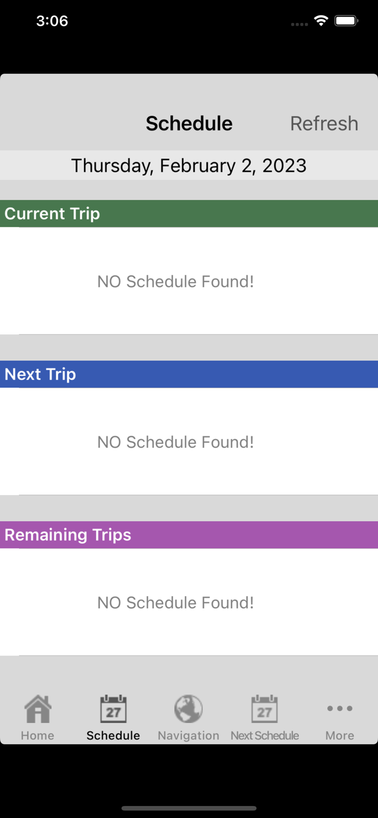Tap the Next Schedule calendar icon
Image resolution: width=378 pixels, height=818 pixels.
pos(265,708)
